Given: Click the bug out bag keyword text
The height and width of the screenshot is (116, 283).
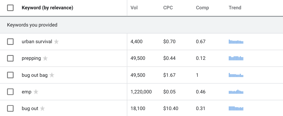Looking at the screenshot, I should 35,75.
